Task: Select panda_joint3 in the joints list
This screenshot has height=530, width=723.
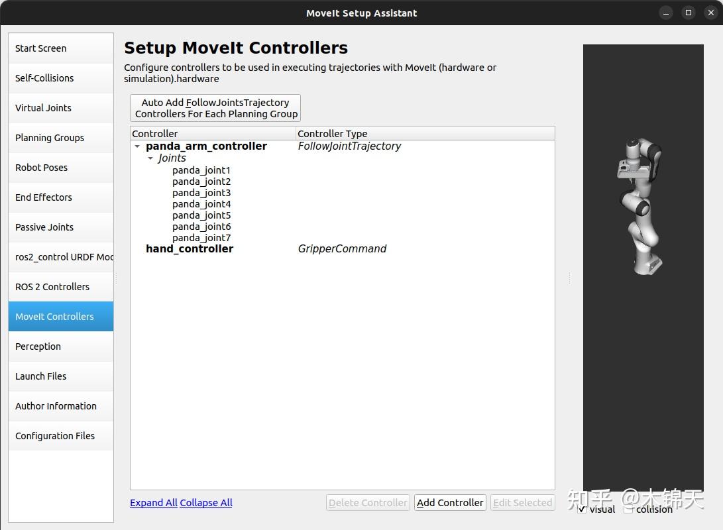Action: point(201,192)
